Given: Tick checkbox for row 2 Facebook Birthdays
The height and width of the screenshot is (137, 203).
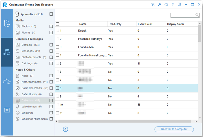Looking at the screenshot, I should pyautogui.click(x=57, y=39).
